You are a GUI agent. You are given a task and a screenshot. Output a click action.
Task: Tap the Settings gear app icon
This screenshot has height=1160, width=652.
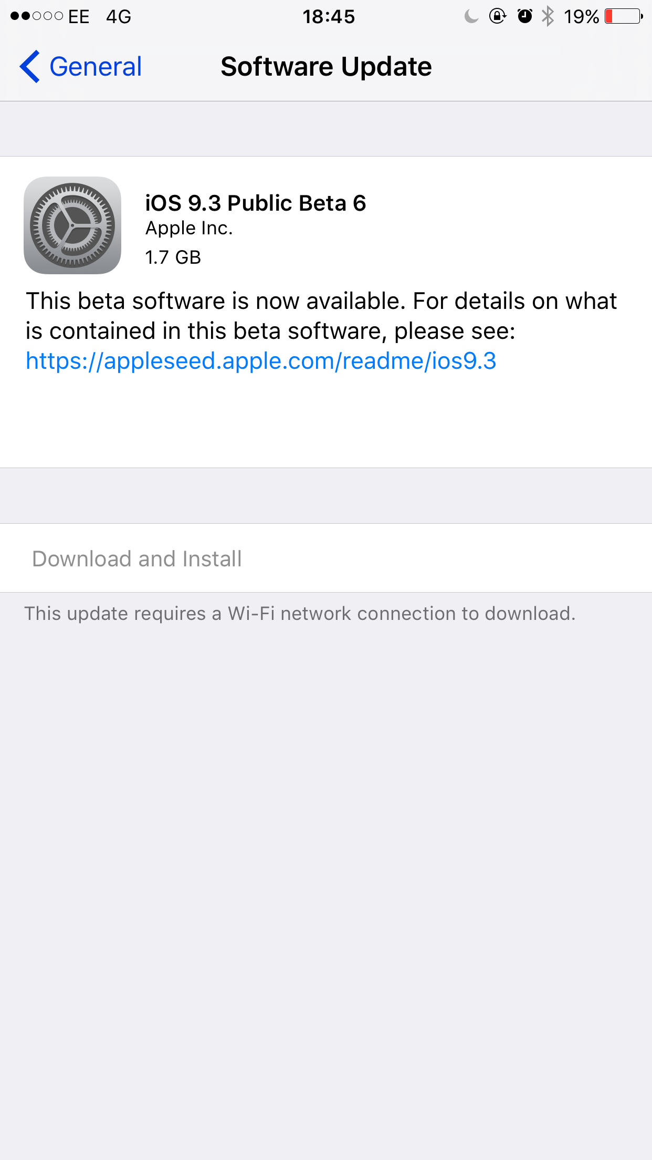coord(72,225)
